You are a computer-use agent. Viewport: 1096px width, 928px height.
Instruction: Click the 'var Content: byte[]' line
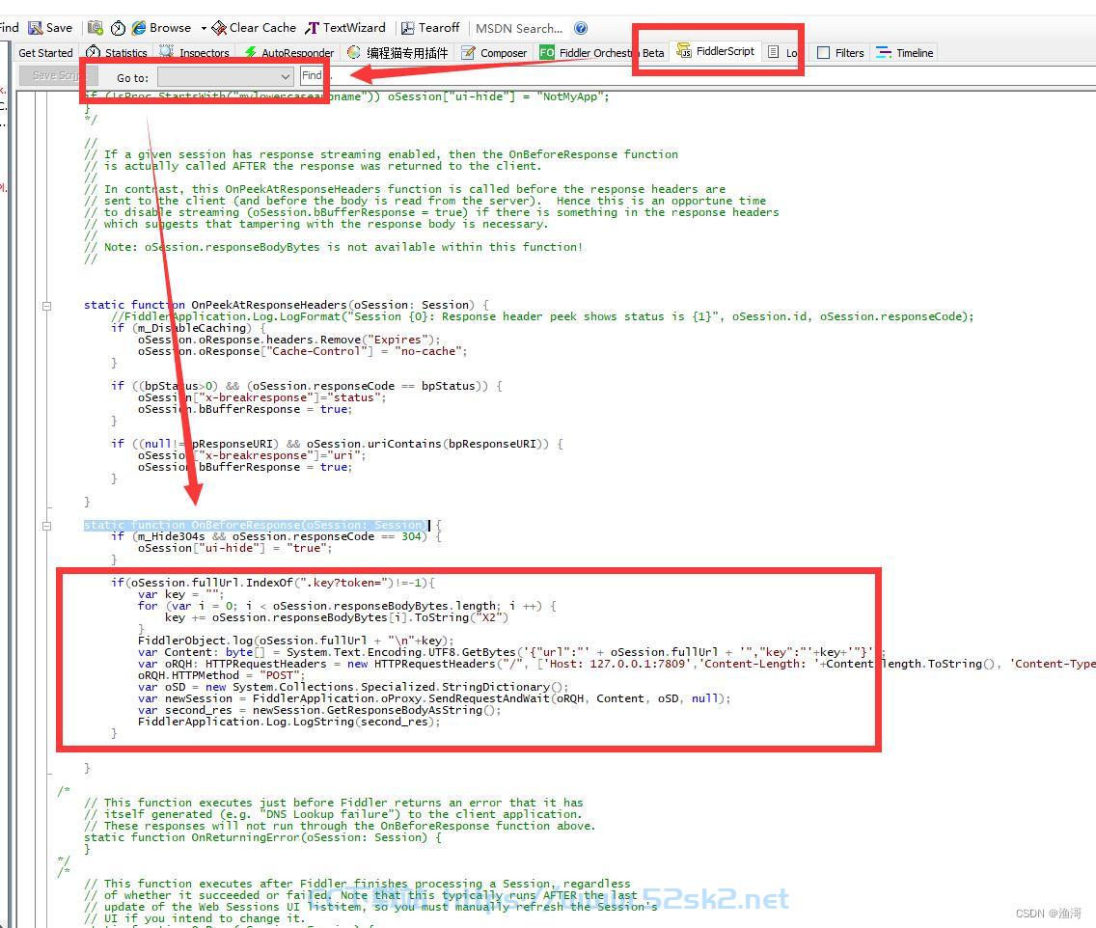pos(511,652)
